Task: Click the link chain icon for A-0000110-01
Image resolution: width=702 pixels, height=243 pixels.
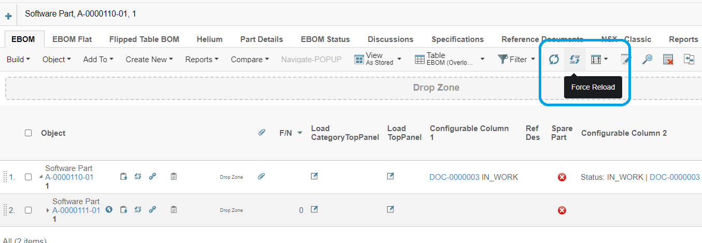Action: point(152,177)
